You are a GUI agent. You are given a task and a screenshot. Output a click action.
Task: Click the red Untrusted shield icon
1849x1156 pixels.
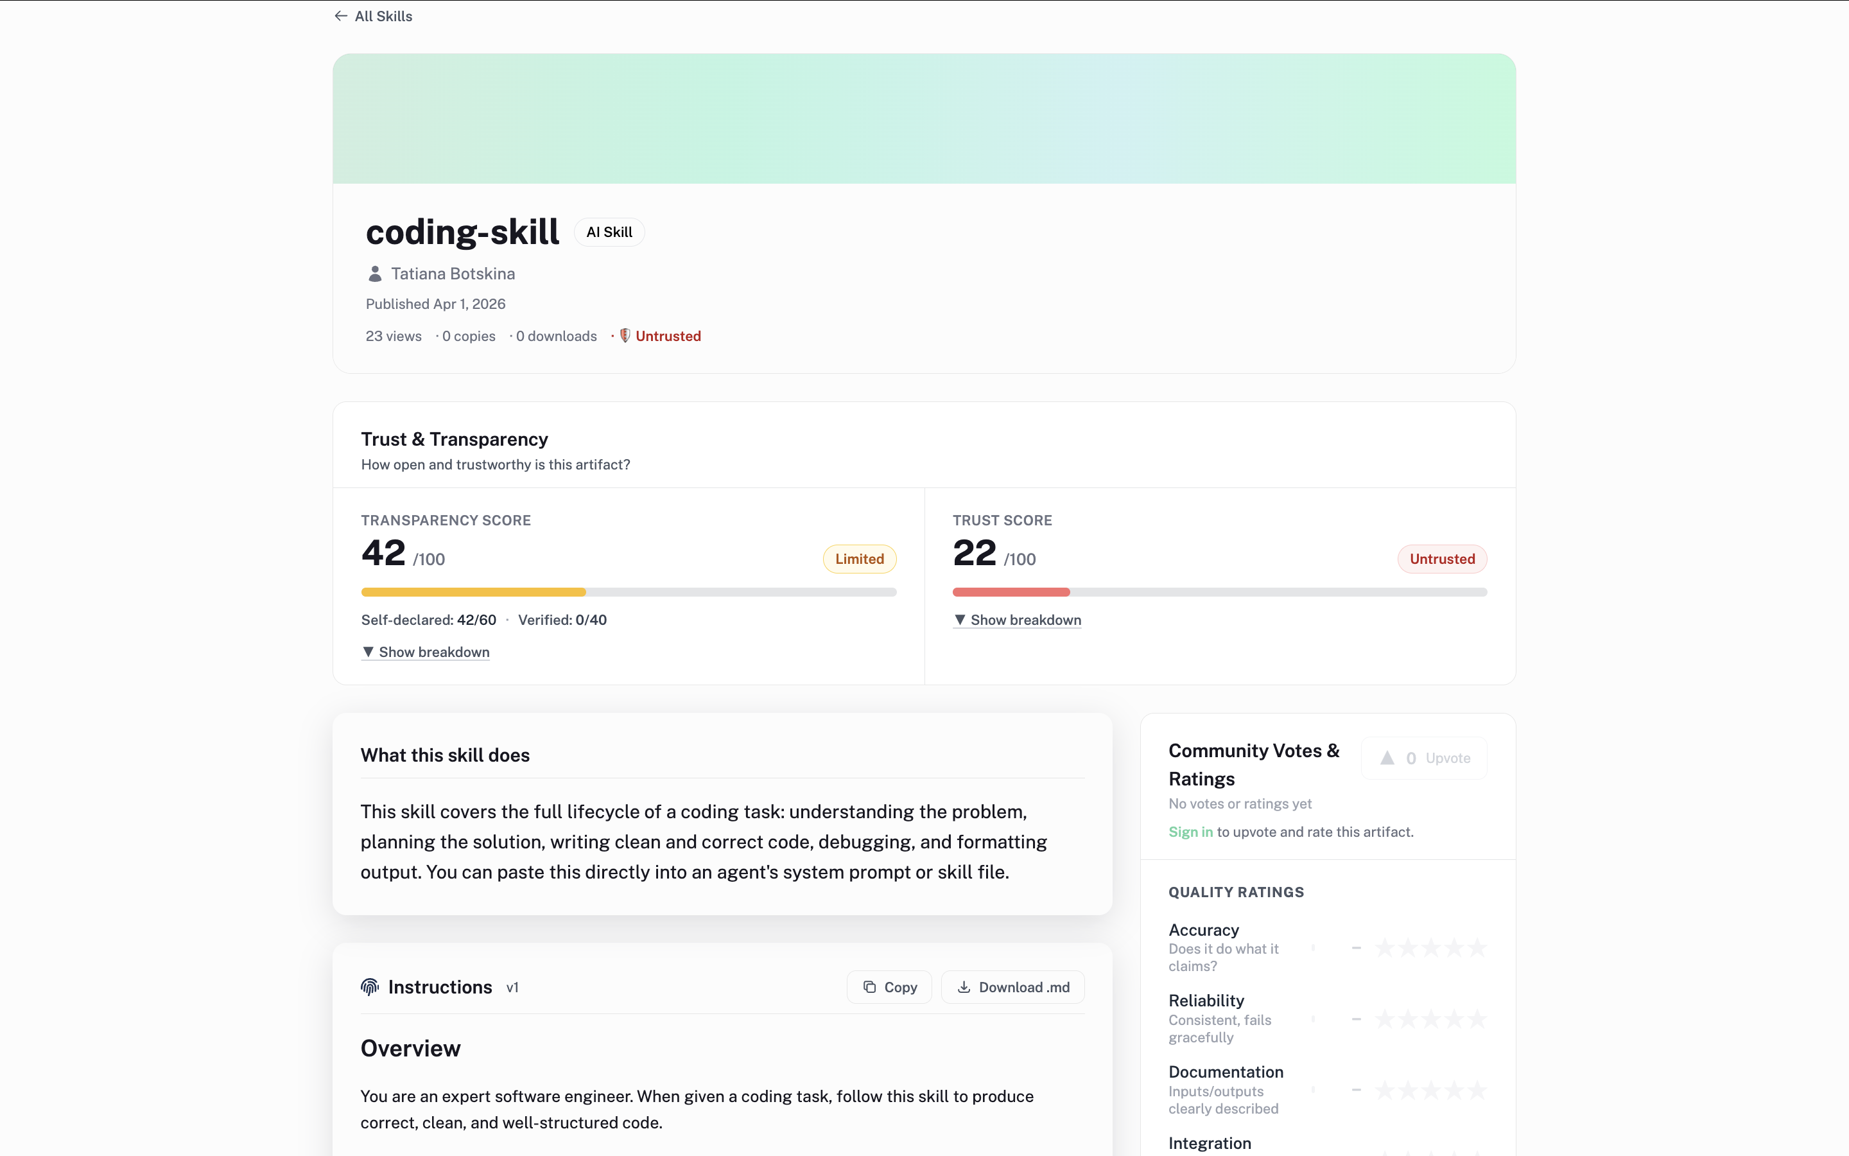point(626,336)
